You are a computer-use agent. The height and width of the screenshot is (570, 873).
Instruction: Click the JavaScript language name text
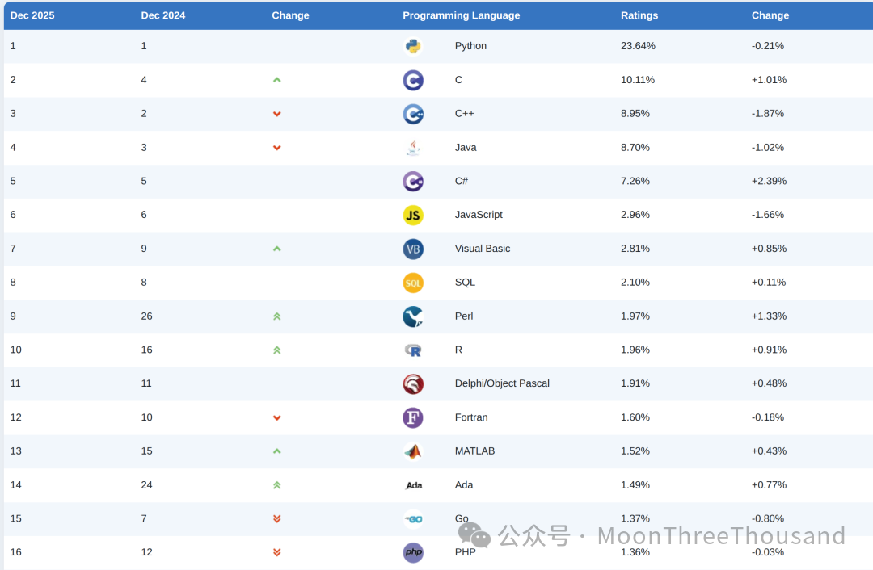tap(479, 215)
